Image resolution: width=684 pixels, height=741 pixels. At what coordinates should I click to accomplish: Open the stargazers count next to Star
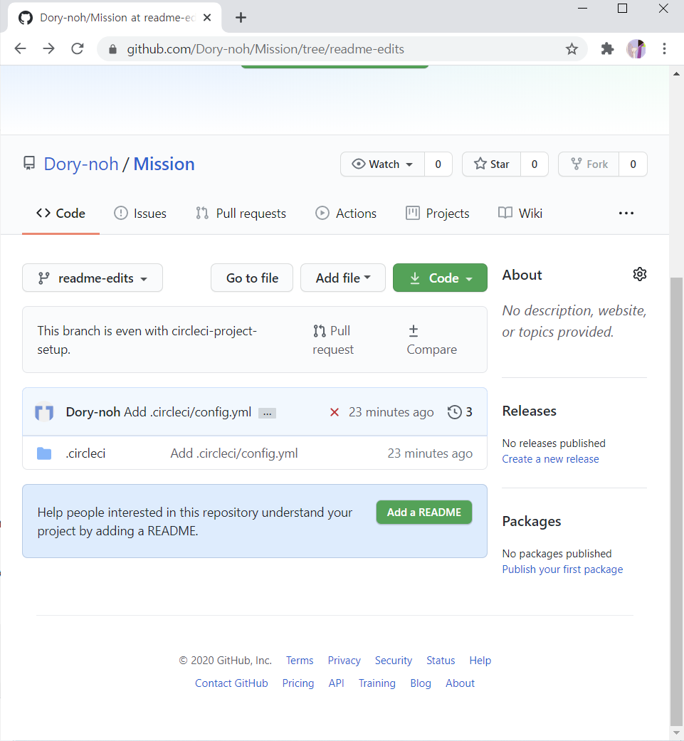[x=535, y=164]
